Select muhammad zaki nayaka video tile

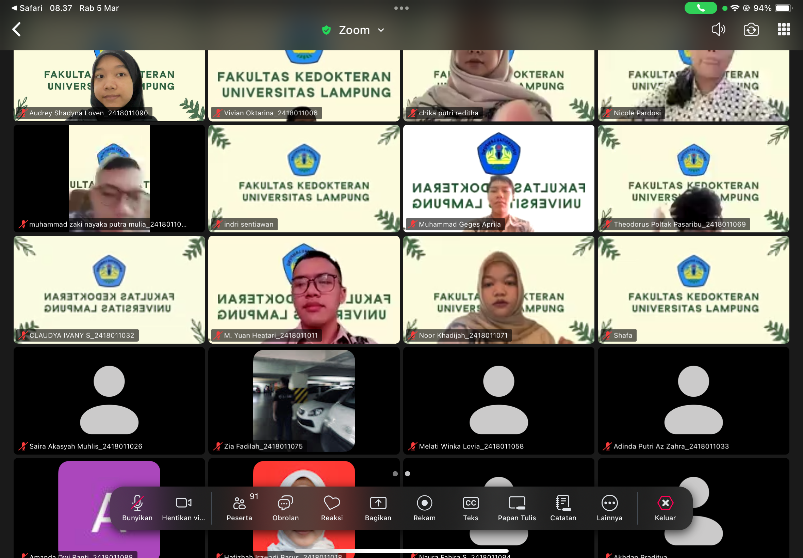[x=109, y=178]
